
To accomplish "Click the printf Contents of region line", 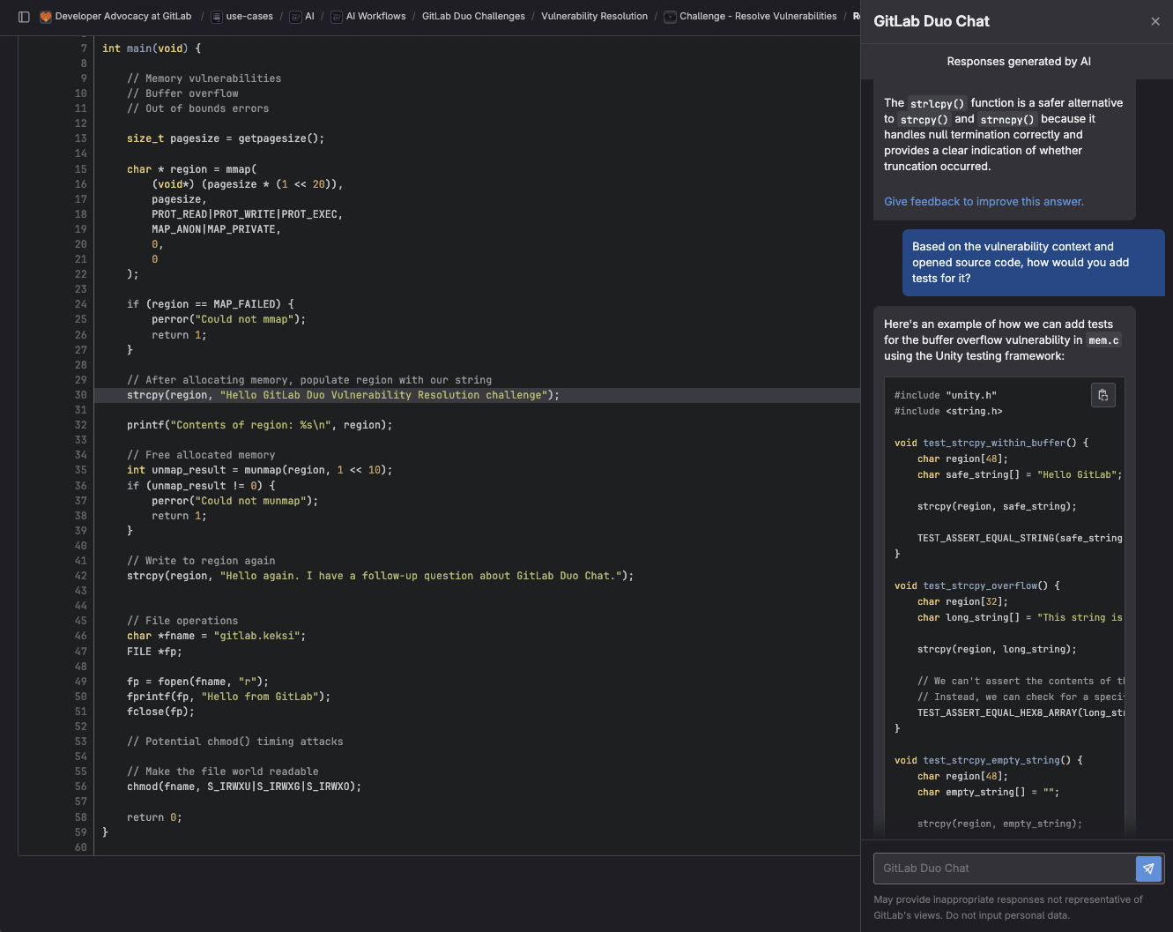I will [x=260, y=425].
